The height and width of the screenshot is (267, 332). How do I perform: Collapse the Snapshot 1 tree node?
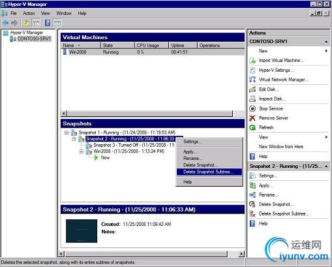[67, 133]
